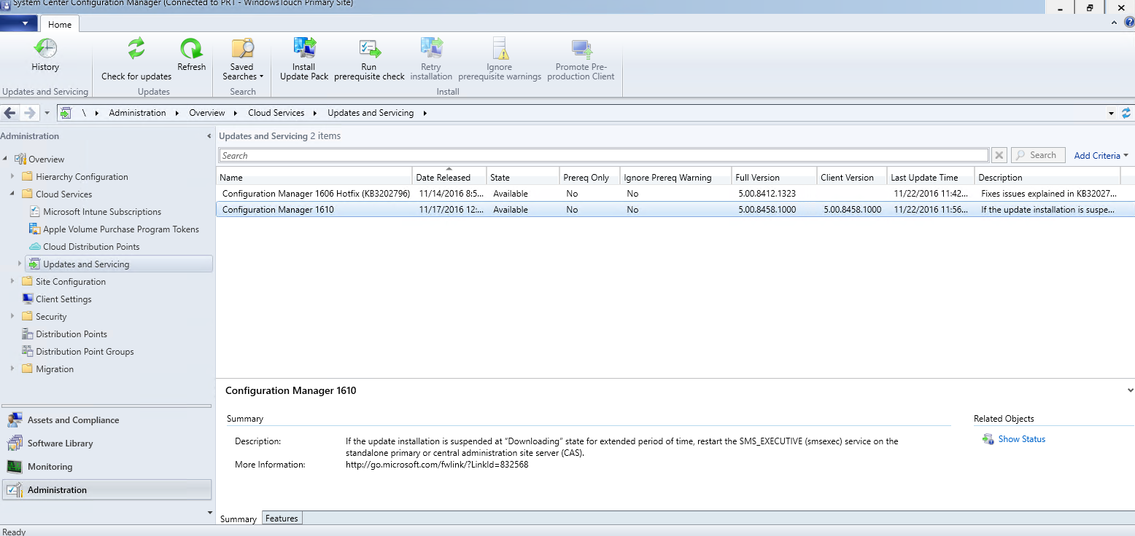Clear the search with X button
Viewport: 1135px width, 536px height.
click(x=999, y=155)
